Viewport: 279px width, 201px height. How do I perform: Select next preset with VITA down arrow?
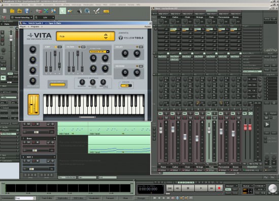[106, 38]
